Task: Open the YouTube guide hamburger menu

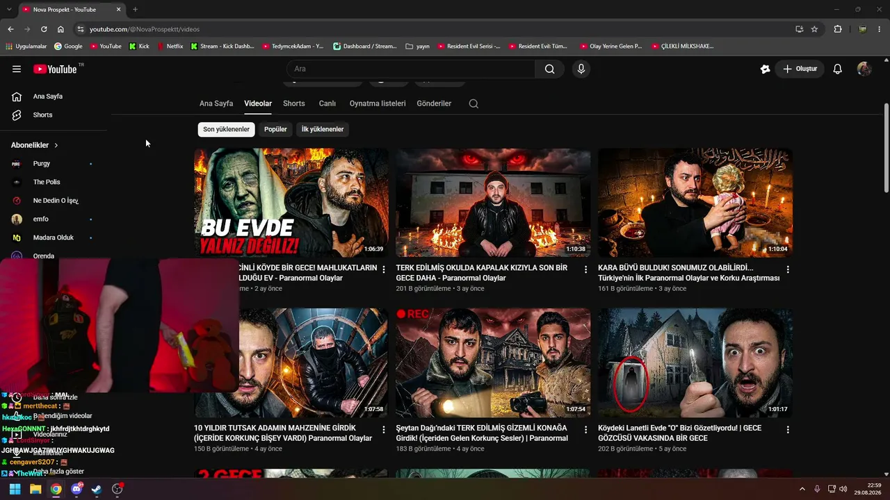Action: point(17,69)
